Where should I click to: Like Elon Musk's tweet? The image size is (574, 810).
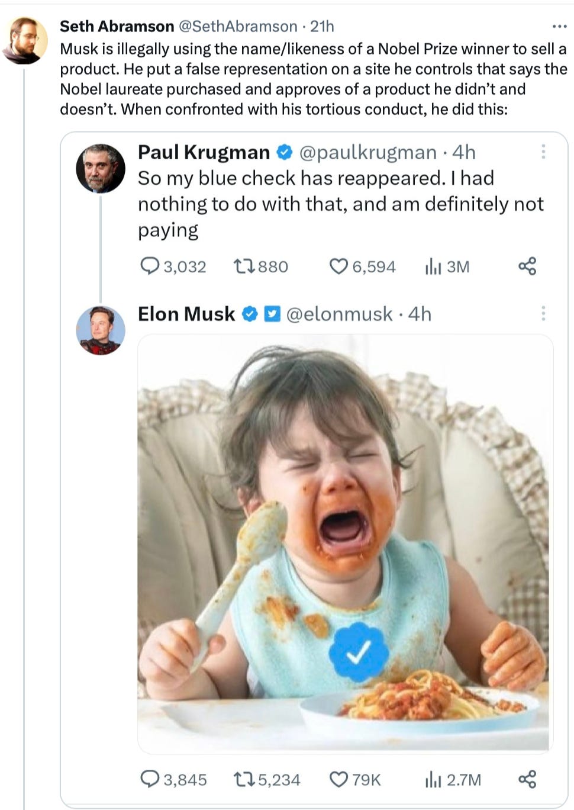coord(338,779)
